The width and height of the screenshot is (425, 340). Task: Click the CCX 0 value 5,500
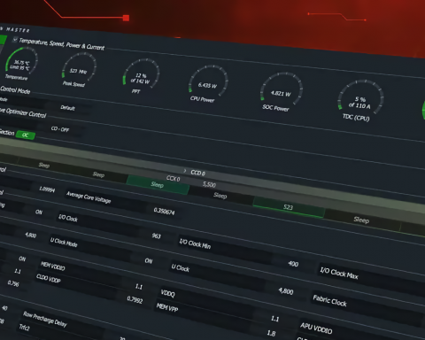pos(209,185)
